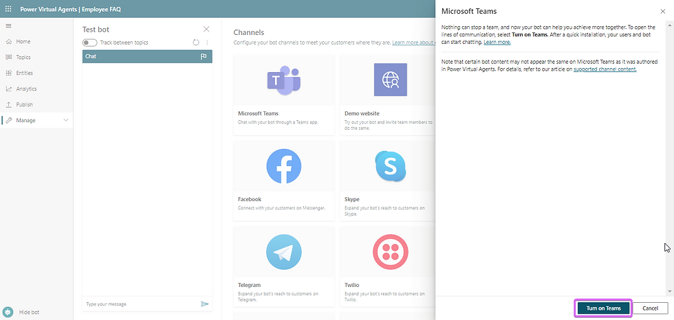Viewport: 674px width, 320px height.
Task: Open the app launcher waffle icon
Action: coord(8,9)
